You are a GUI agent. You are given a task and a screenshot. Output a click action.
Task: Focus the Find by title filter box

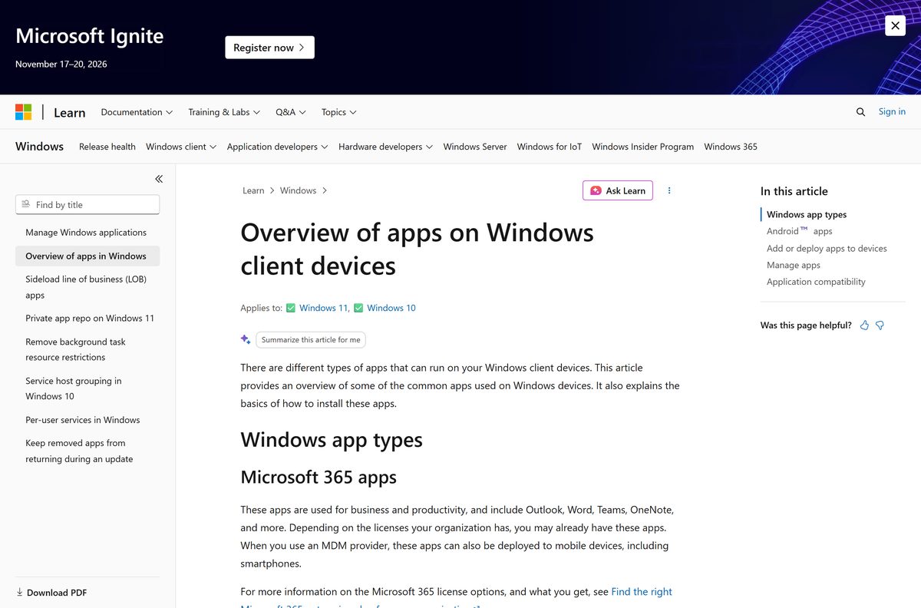tap(87, 204)
